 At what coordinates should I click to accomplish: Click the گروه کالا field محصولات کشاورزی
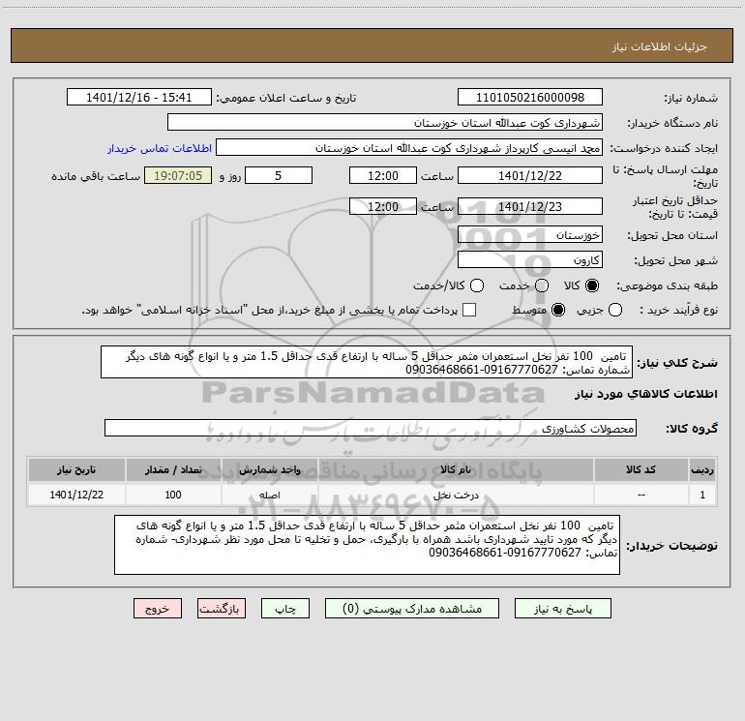pyautogui.click(x=371, y=428)
